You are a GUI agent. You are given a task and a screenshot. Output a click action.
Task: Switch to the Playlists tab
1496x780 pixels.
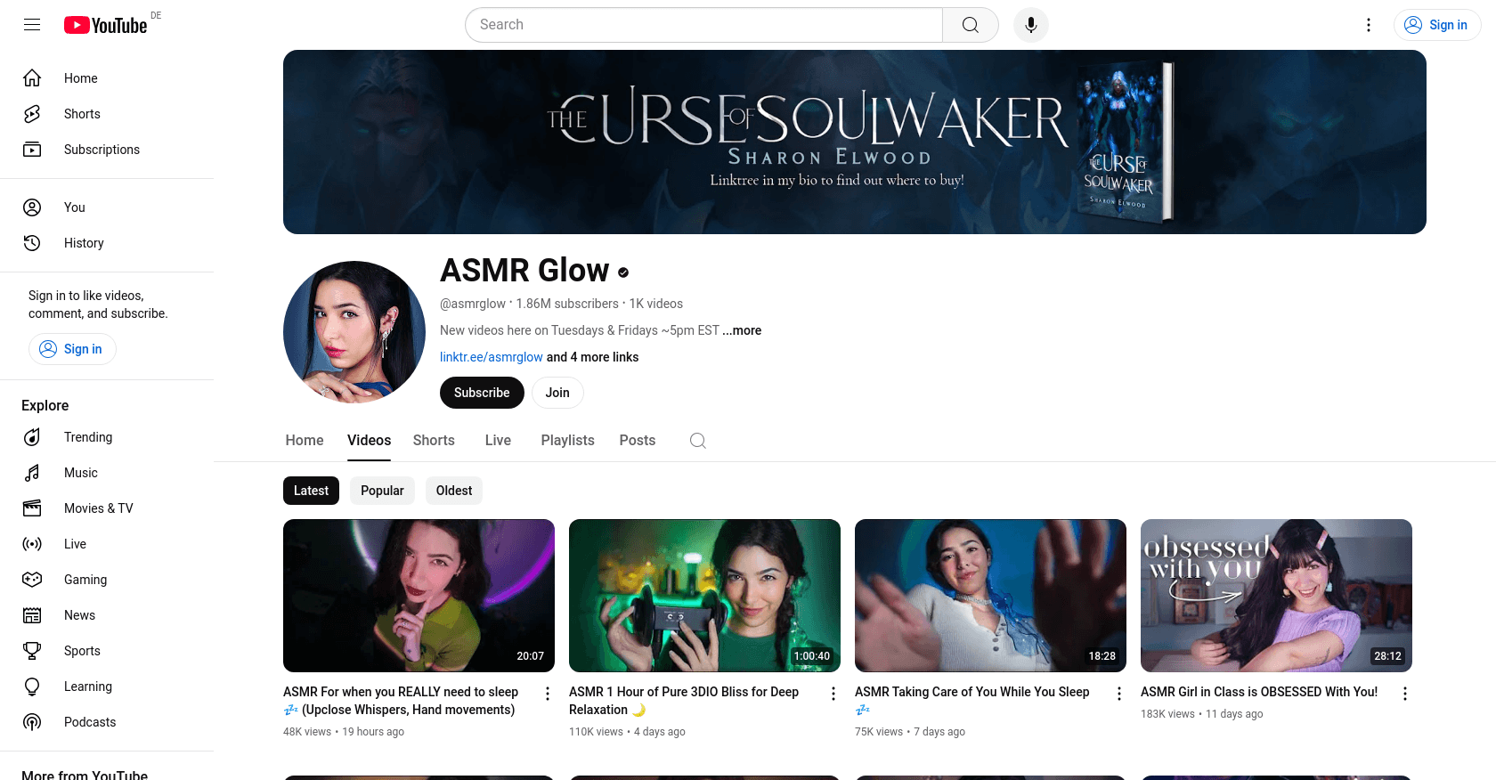coord(567,441)
